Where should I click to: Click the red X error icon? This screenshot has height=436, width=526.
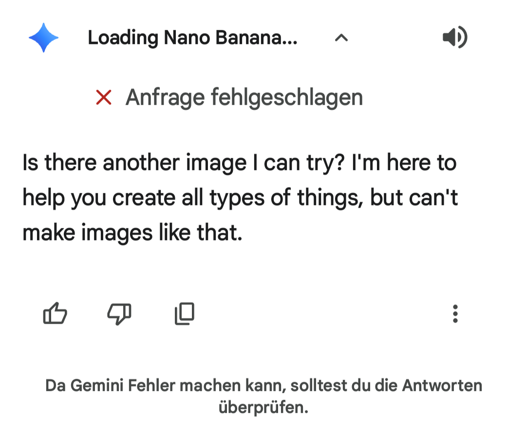pyautogui.click(x=104, y=98)
